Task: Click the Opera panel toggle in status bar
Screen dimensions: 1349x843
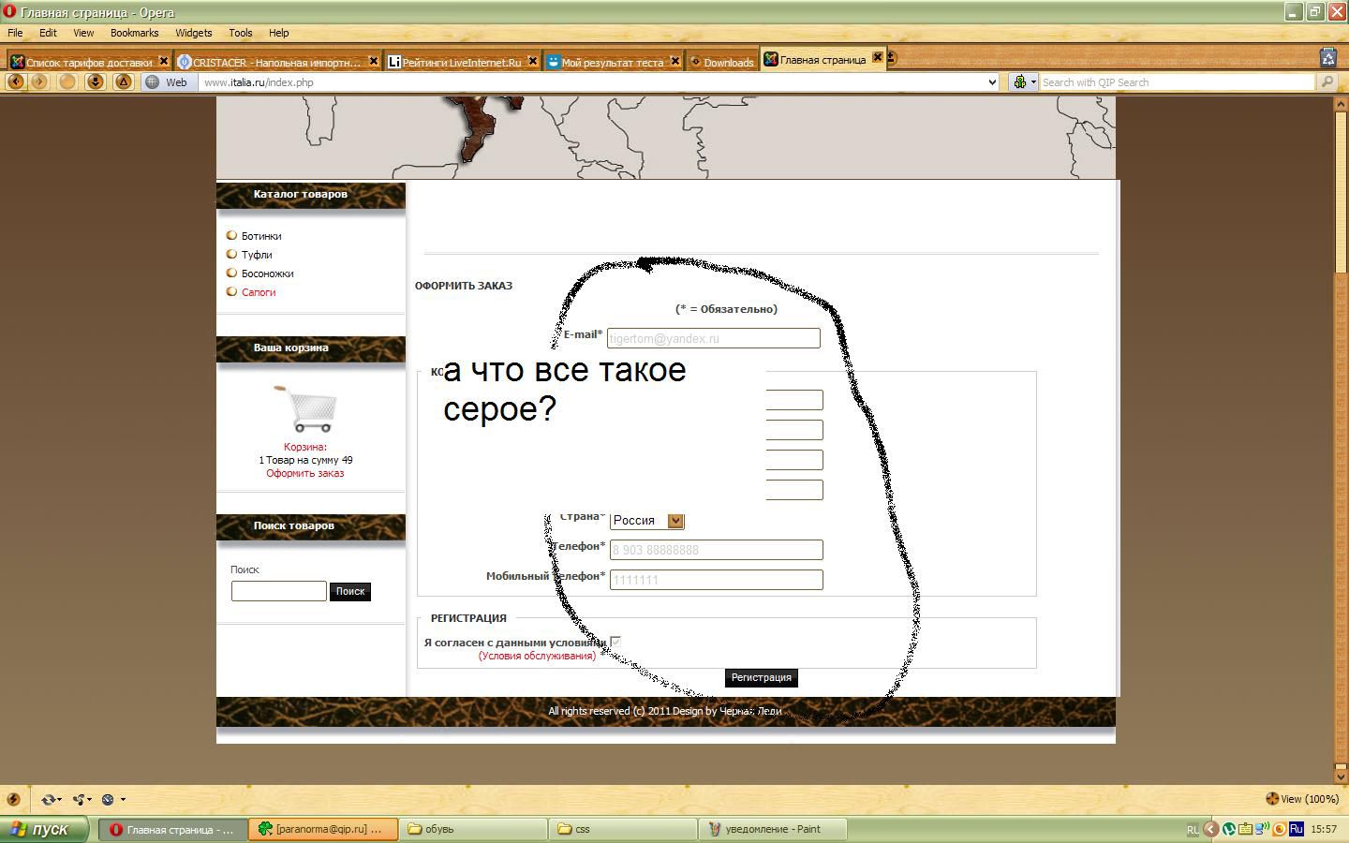Action: coord(13,799)
